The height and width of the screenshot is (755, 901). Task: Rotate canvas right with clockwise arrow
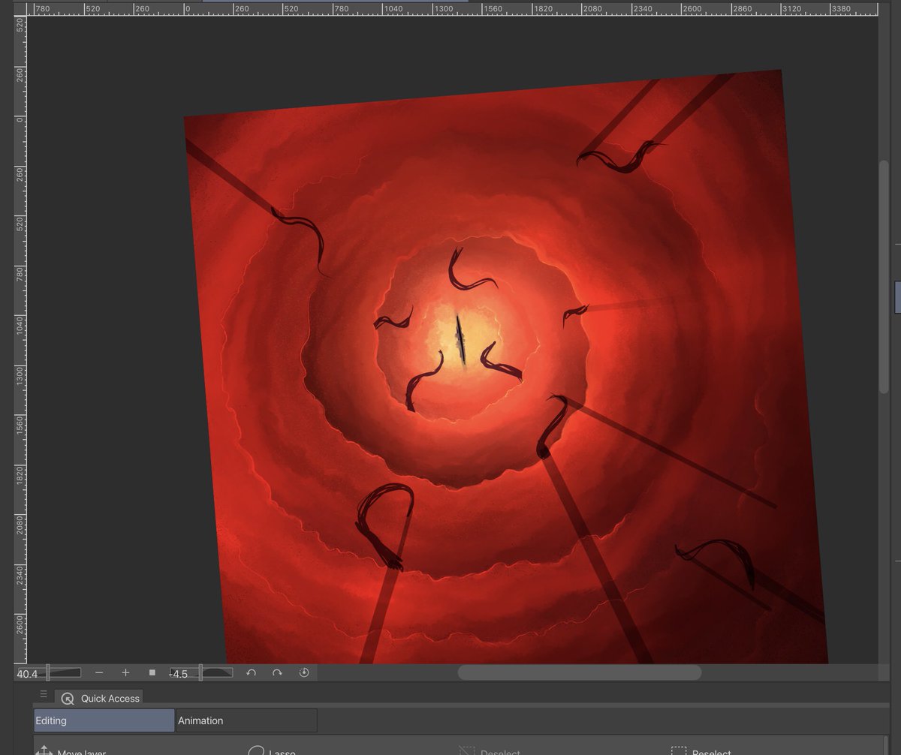[277, 673]
